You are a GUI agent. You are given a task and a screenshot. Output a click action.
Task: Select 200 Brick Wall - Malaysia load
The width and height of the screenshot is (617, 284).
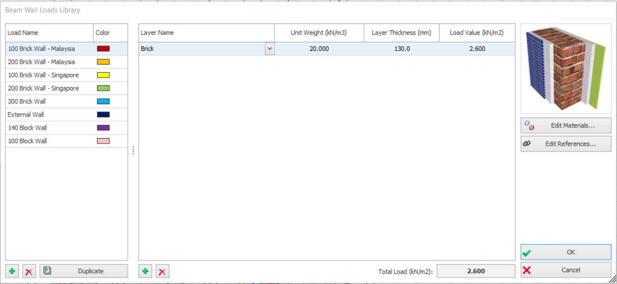point(41,62)
